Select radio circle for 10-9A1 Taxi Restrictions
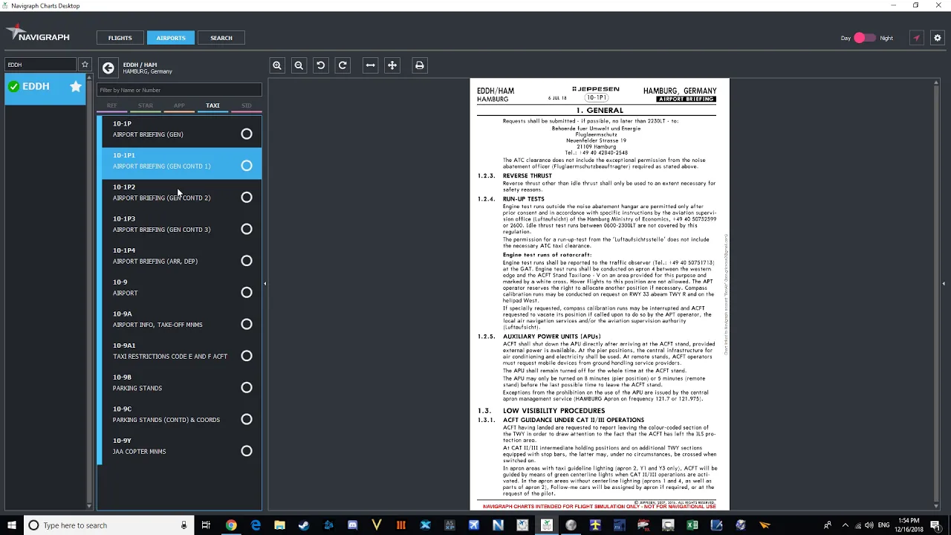The image size is (951, 535). coord(247,356)
